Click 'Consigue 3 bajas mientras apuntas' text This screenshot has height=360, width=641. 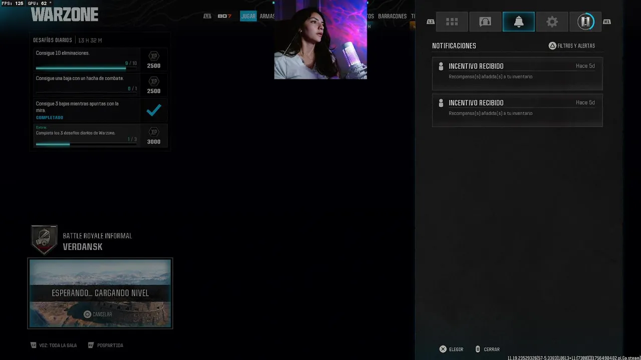pyautogui.click(x=77, y=106)
